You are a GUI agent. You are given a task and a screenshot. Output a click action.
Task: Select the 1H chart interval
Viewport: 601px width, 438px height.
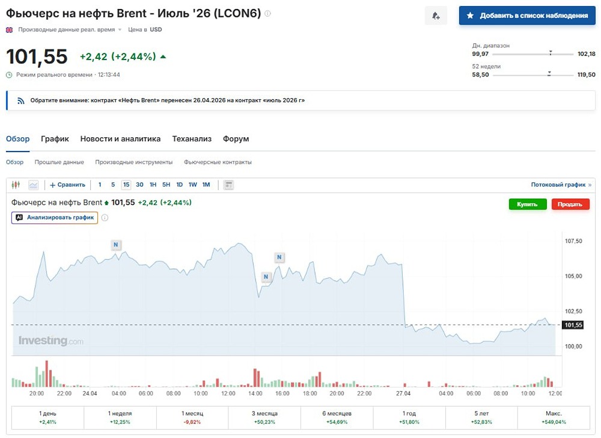click(153, 185)
